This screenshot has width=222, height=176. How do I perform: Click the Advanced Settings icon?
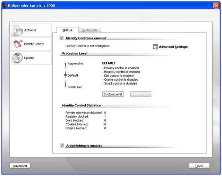[x=155, y=47]
